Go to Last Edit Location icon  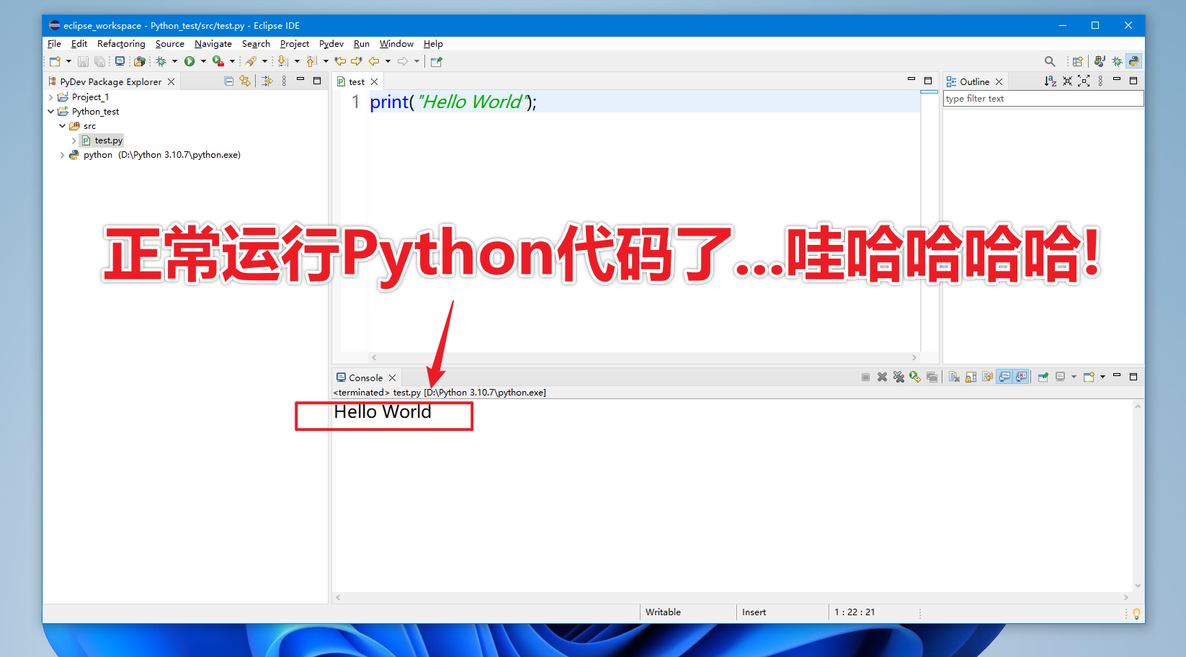[x=340, y=62]
